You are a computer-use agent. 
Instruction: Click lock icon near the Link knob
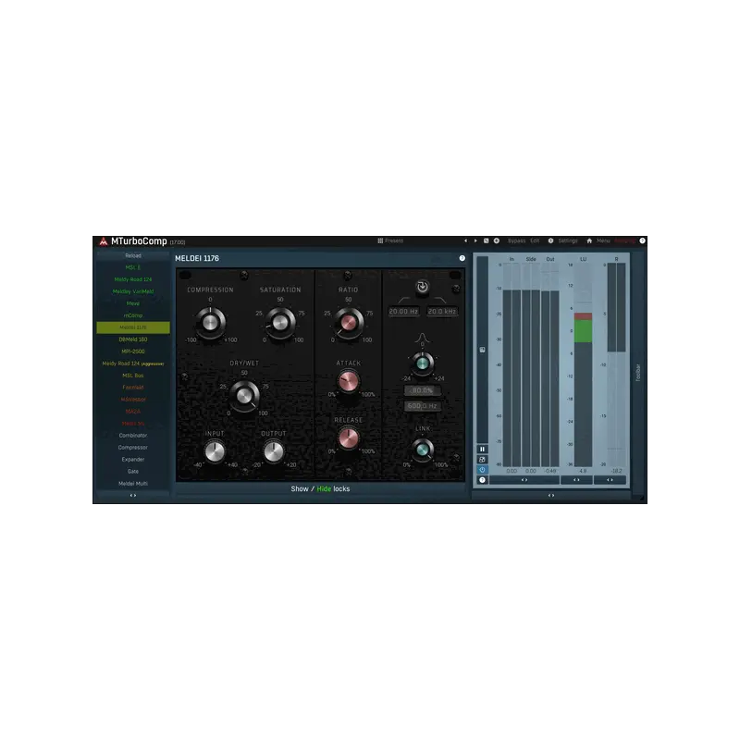pos(456,457)
